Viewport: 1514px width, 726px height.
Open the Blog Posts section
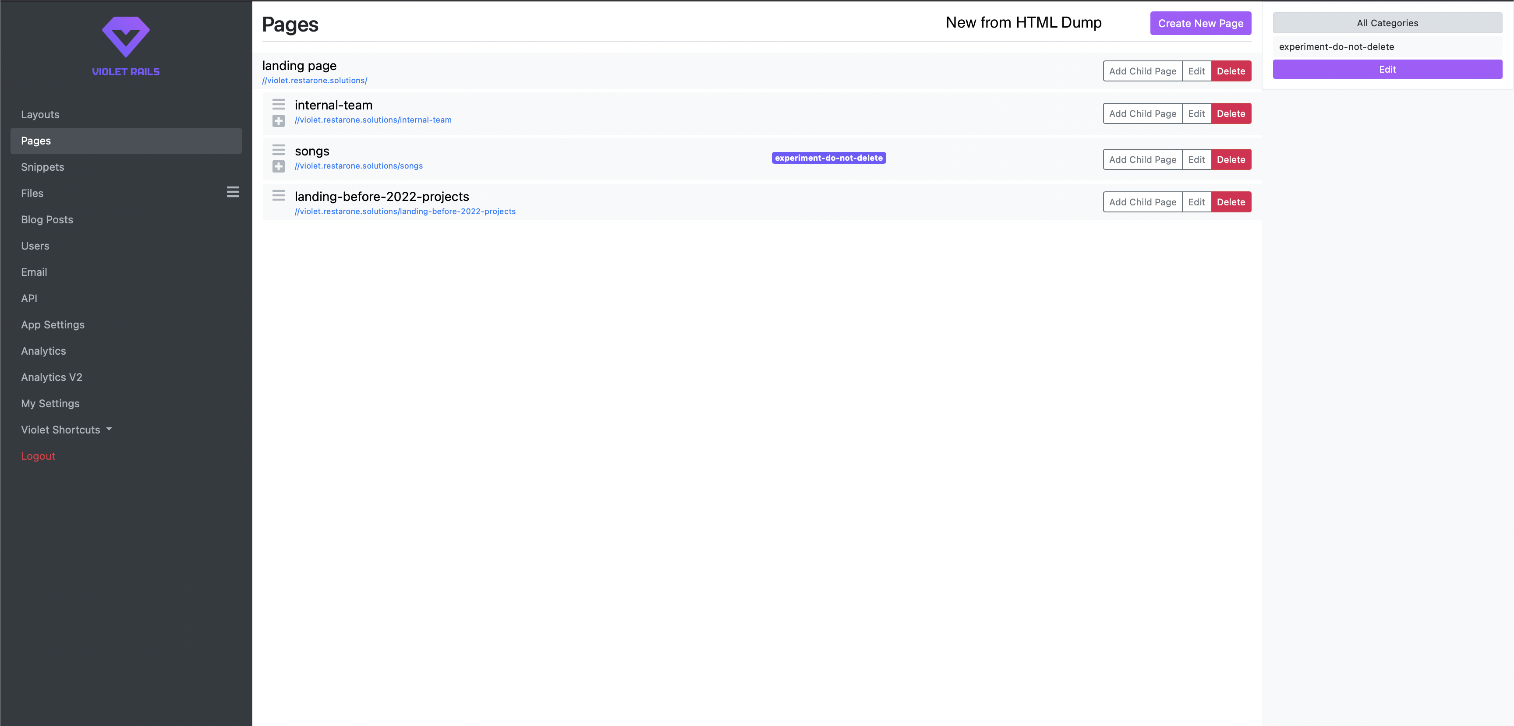click(46, 219)
